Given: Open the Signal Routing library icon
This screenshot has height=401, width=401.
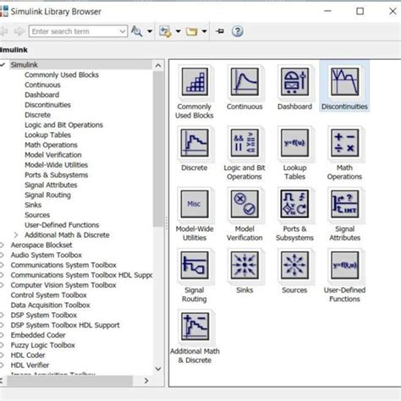Looking at the screenshot, I should click(195, 266).
